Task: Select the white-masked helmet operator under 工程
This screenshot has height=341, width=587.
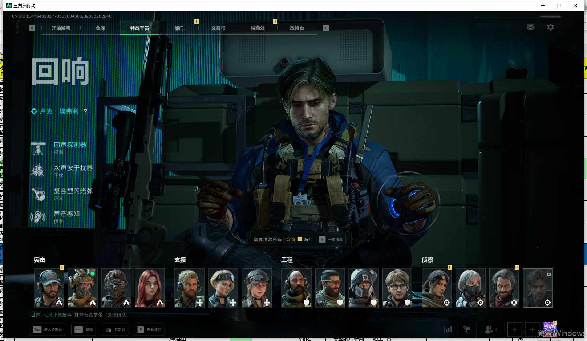Action: 364,288
